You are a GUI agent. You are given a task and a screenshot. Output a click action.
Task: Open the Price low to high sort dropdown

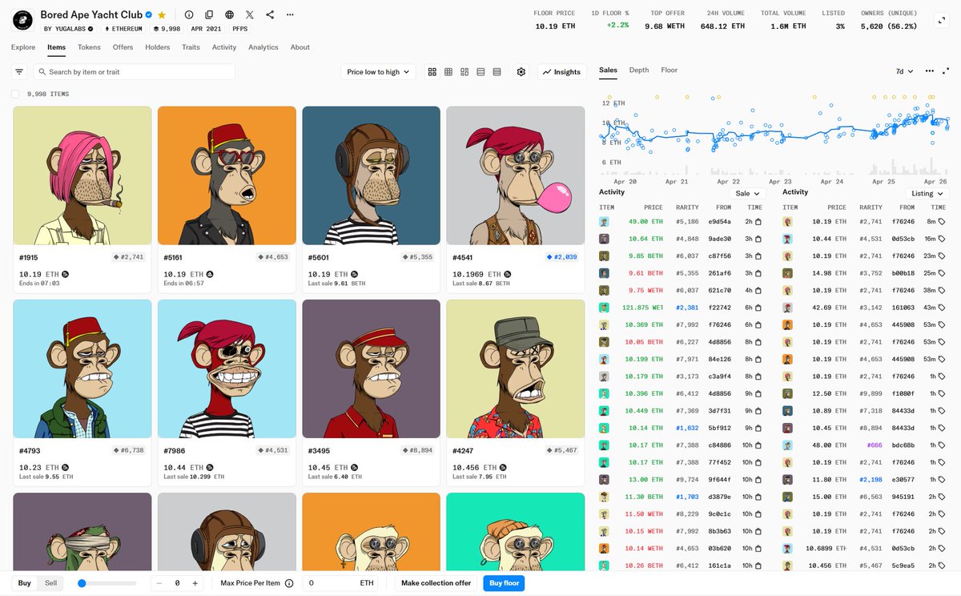point(379,72)
